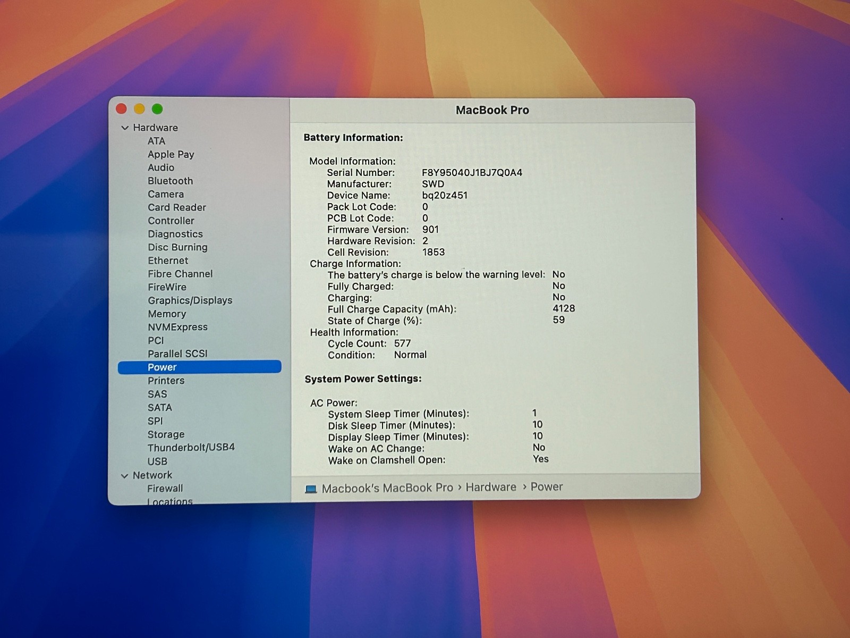Click the Health Information label
Viewport: 850px width, 638px height.
point(354,332)
